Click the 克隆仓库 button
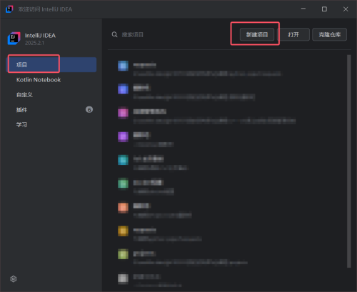This screenshot has height=292, width=357. click(329, 35)
